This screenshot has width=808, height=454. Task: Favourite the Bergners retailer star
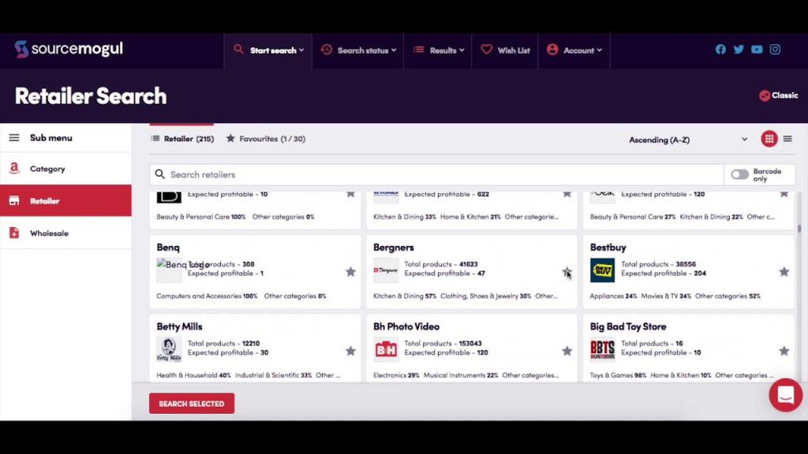[x=567, y=272]
